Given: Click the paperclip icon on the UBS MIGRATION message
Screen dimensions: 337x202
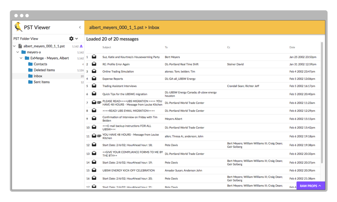Looking at the screenshot, I should [99, 102].
